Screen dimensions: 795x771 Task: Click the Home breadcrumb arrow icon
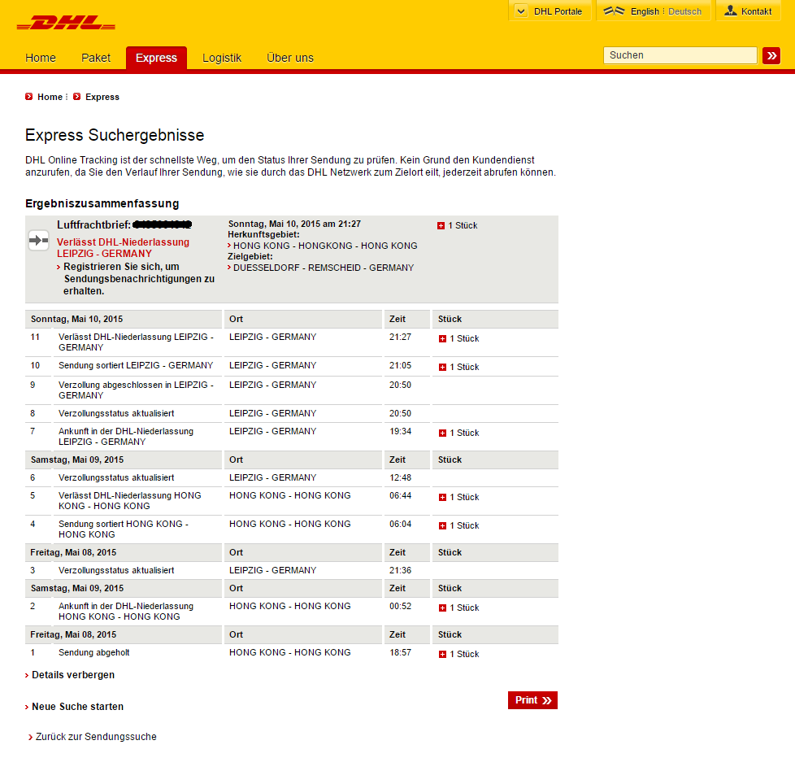[29, 97]
